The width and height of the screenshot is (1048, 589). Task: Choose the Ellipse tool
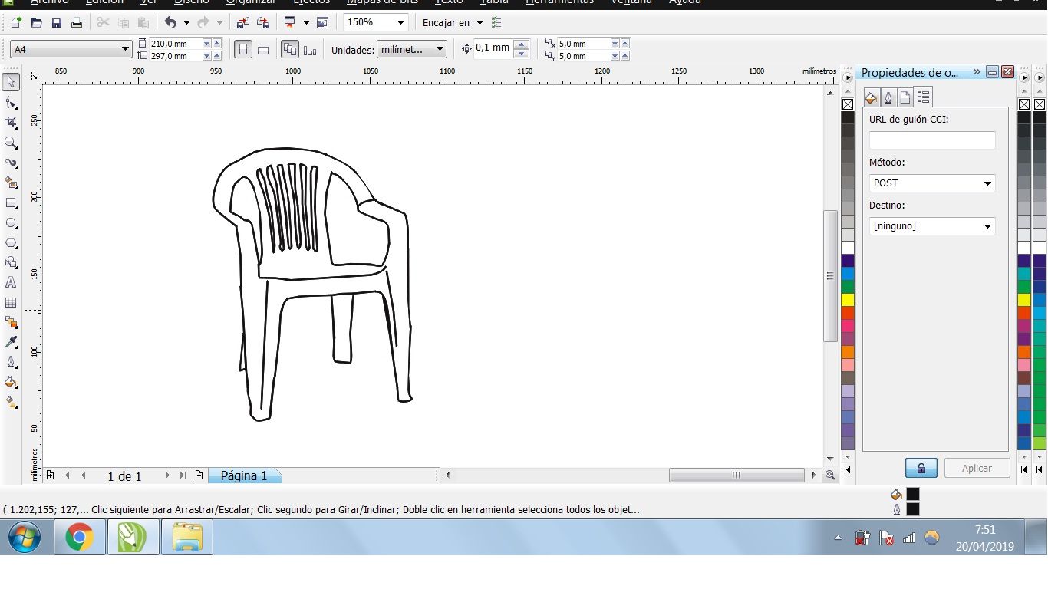tap(11, 223)
